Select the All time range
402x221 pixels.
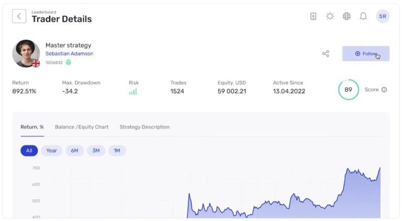tap(29, 151)
